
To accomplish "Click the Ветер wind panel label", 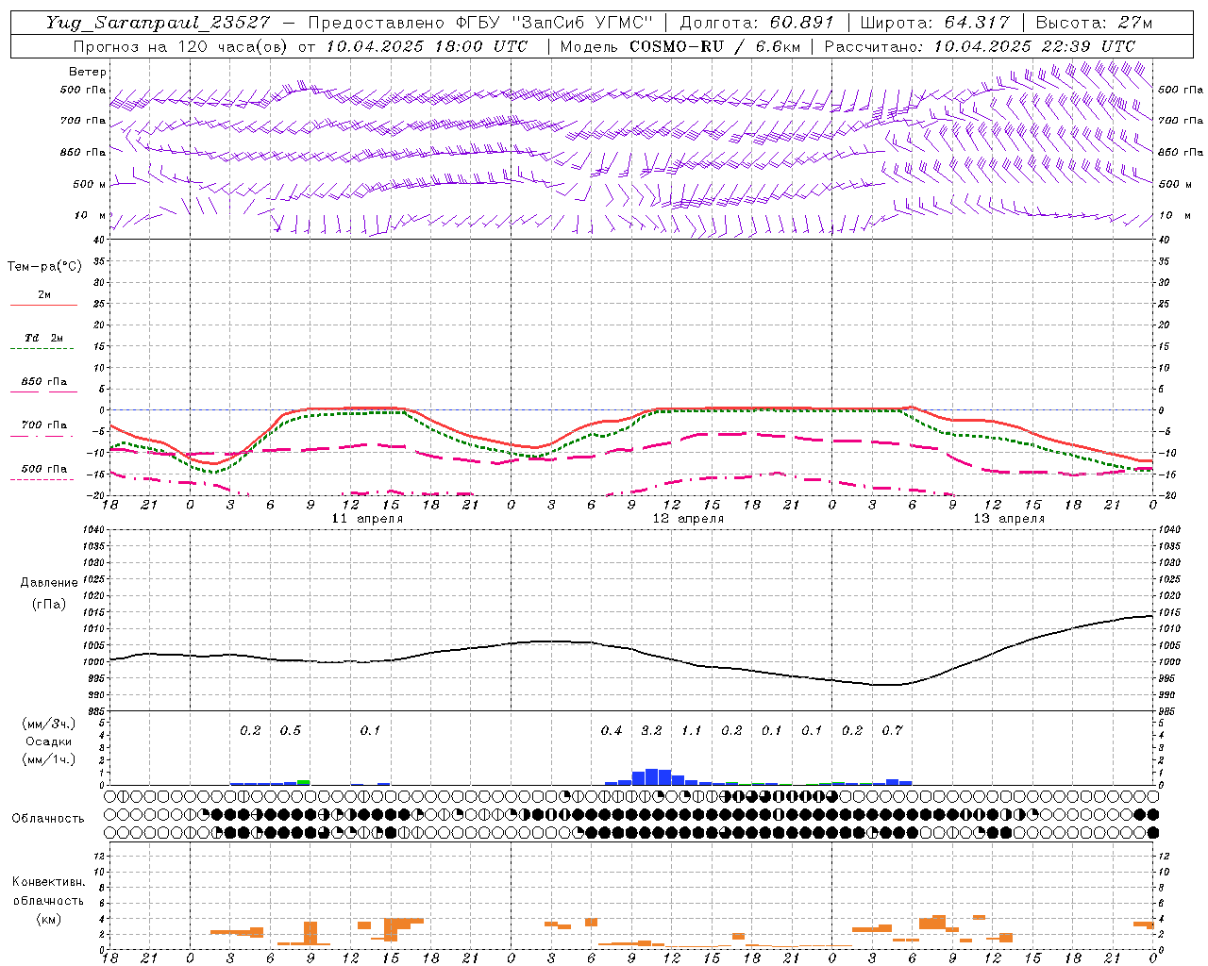I will click(x=87, y=72).
